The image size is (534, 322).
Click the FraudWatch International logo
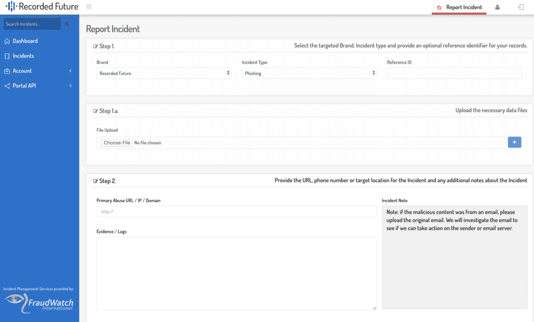click(x=39, y=303)
